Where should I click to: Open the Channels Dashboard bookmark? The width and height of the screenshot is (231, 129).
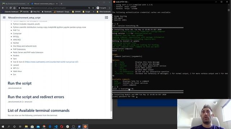[x=10, y=12]
